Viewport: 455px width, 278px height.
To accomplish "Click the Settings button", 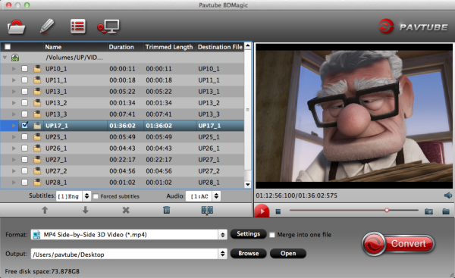I will [249, 234].
